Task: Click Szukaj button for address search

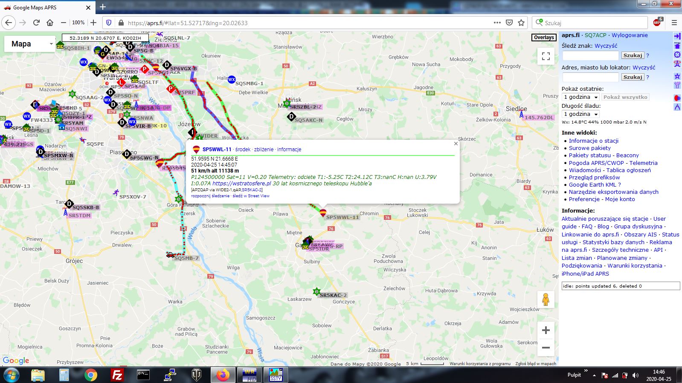Action: coord(633,77)
